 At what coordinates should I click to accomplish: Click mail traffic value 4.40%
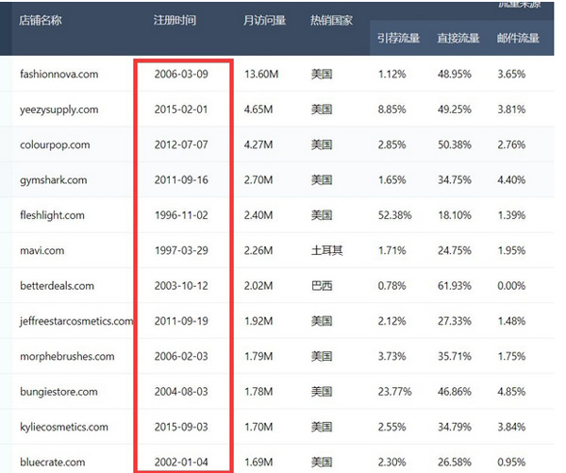pyautogui.click(x=511, y=180)
